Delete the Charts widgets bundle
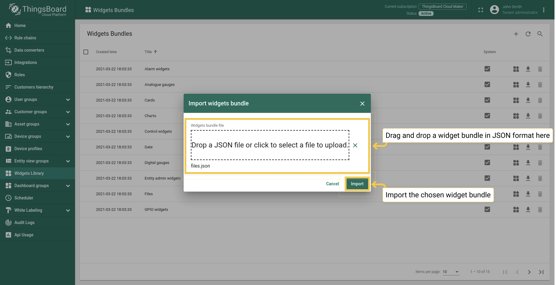 pos(540,116)
